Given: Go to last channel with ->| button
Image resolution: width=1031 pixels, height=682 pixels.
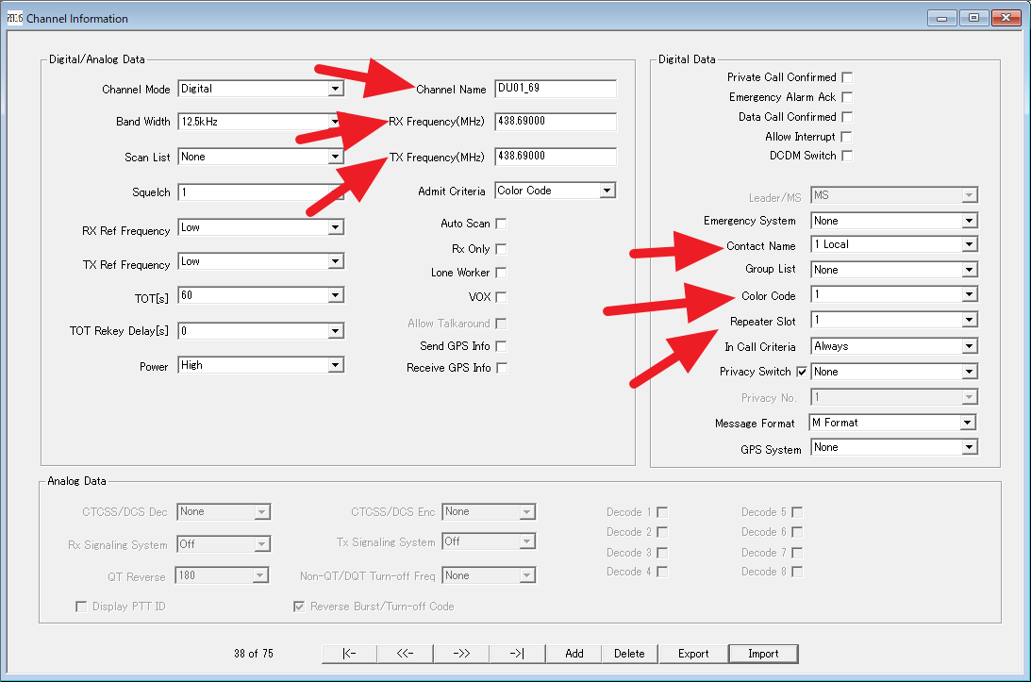Looking at the screenshot, I should click(517, 654).
